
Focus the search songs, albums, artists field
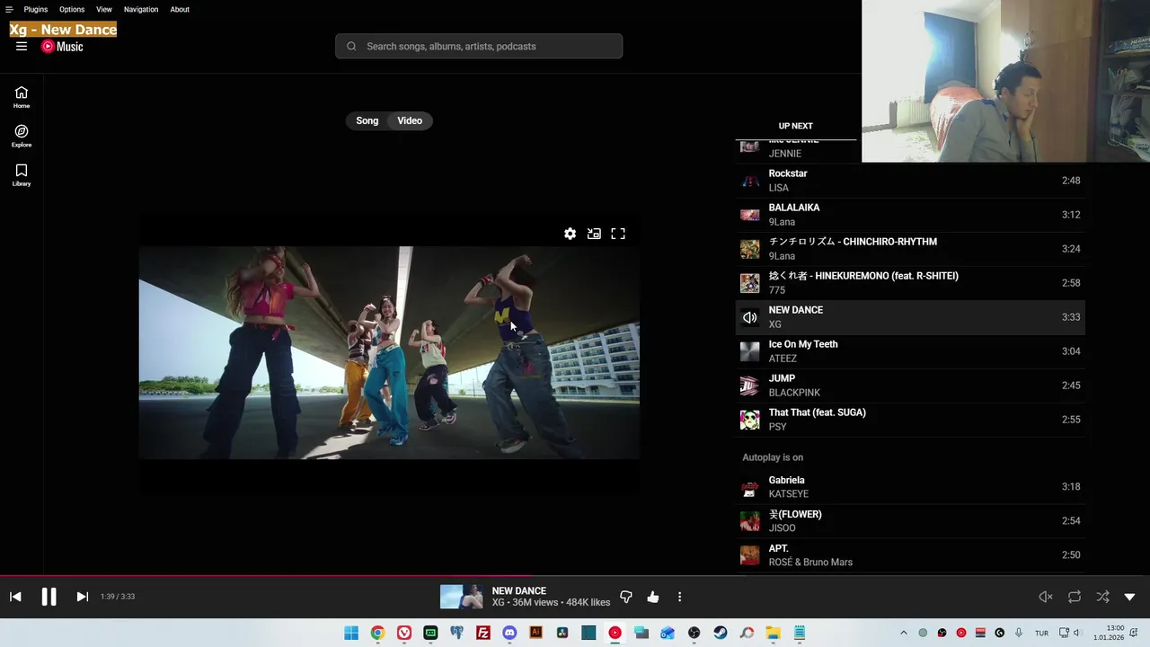479,47
